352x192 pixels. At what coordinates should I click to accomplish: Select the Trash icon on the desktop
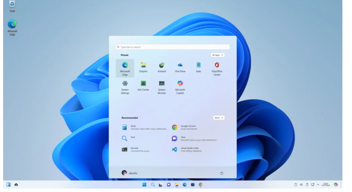[12, 6]
